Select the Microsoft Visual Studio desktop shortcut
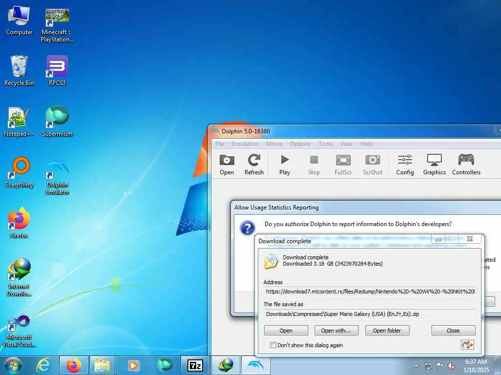Viewport: 501px width, 375px height. coord(19,331)
